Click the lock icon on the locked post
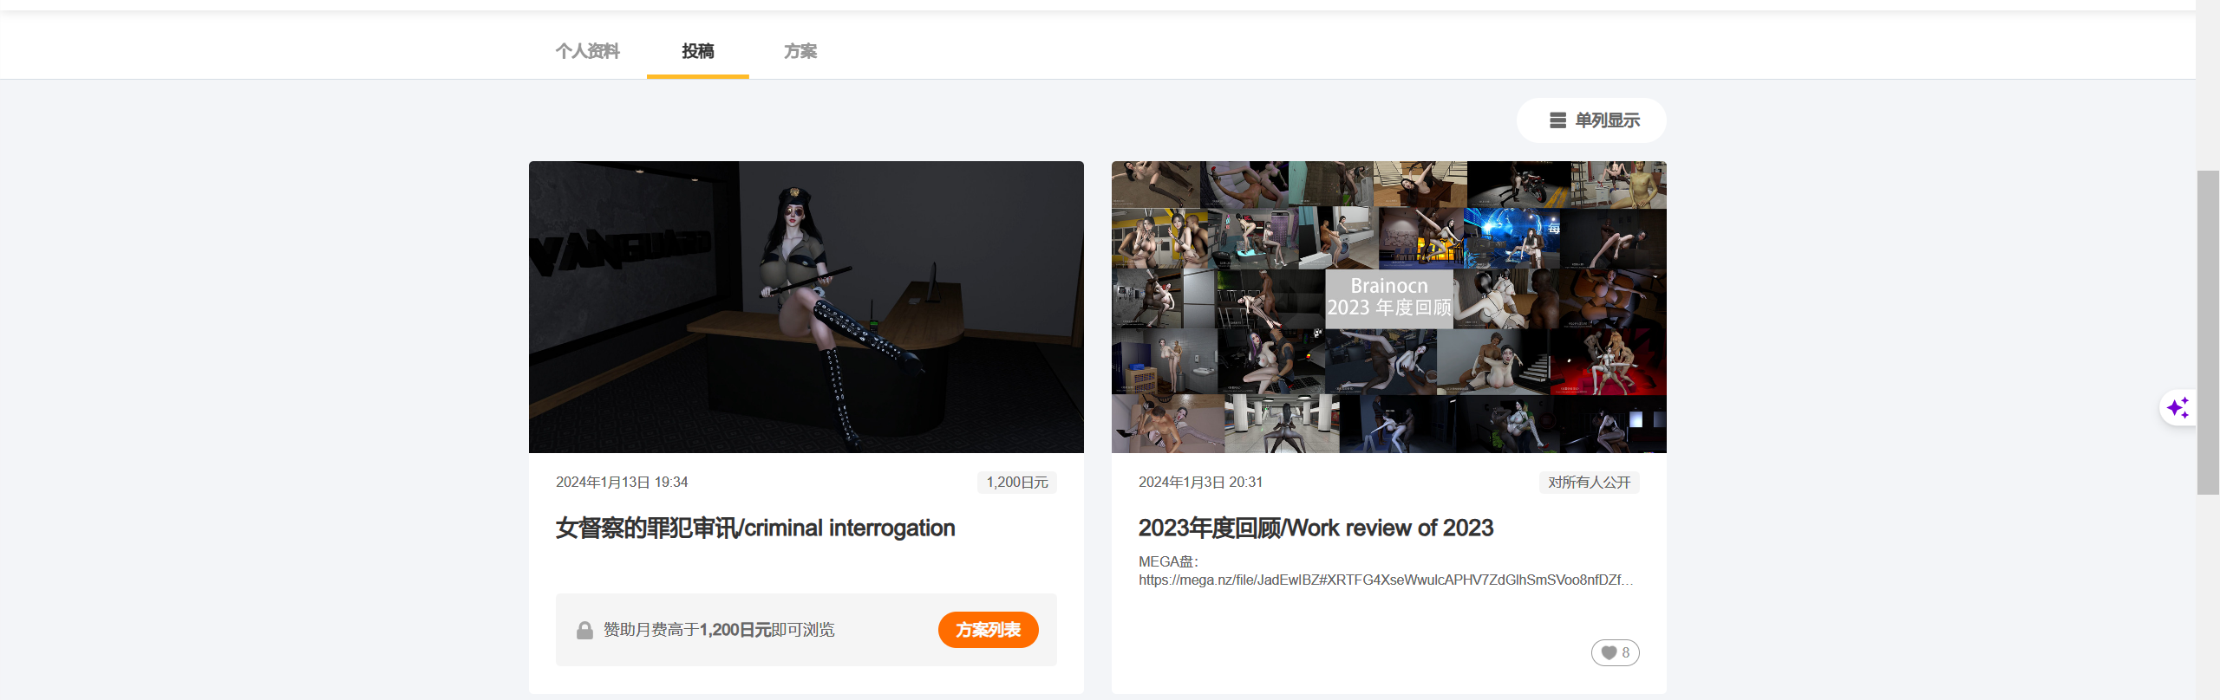The image size is (2220, 700). 584,630
